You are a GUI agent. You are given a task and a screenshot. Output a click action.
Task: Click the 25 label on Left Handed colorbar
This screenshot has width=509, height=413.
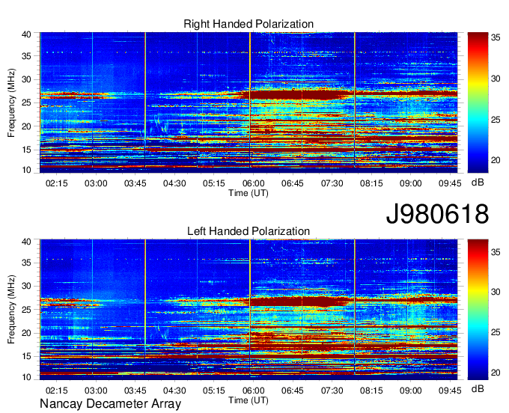[496, 332]
